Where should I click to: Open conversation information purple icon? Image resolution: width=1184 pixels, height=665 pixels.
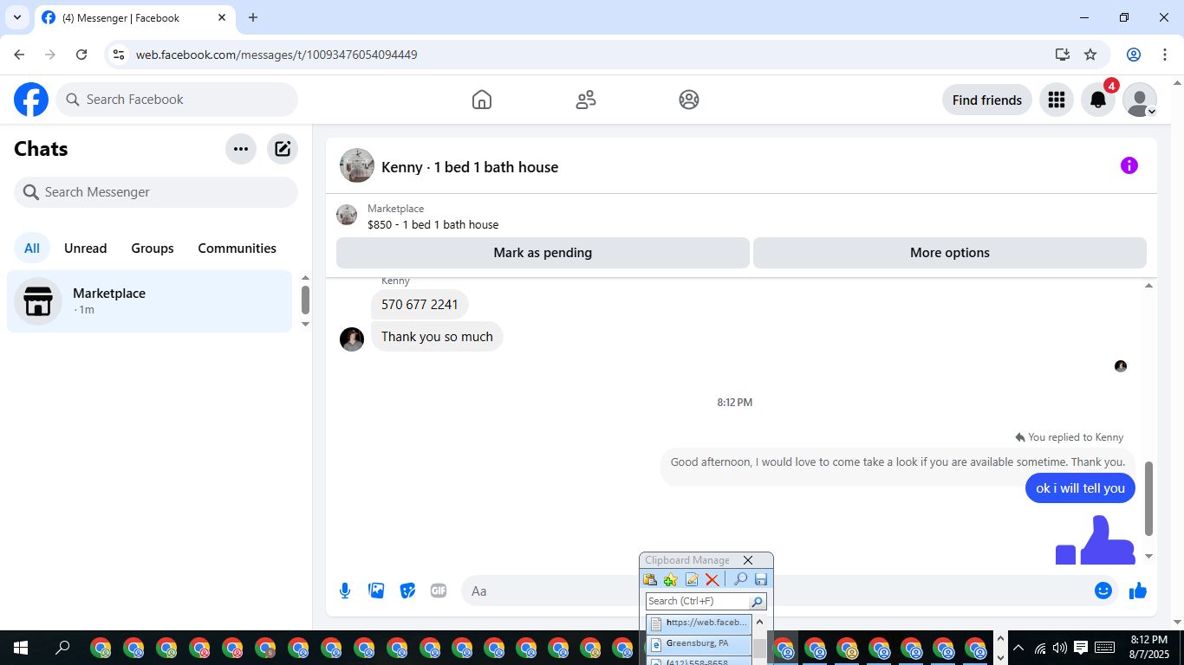[1129, 165]
